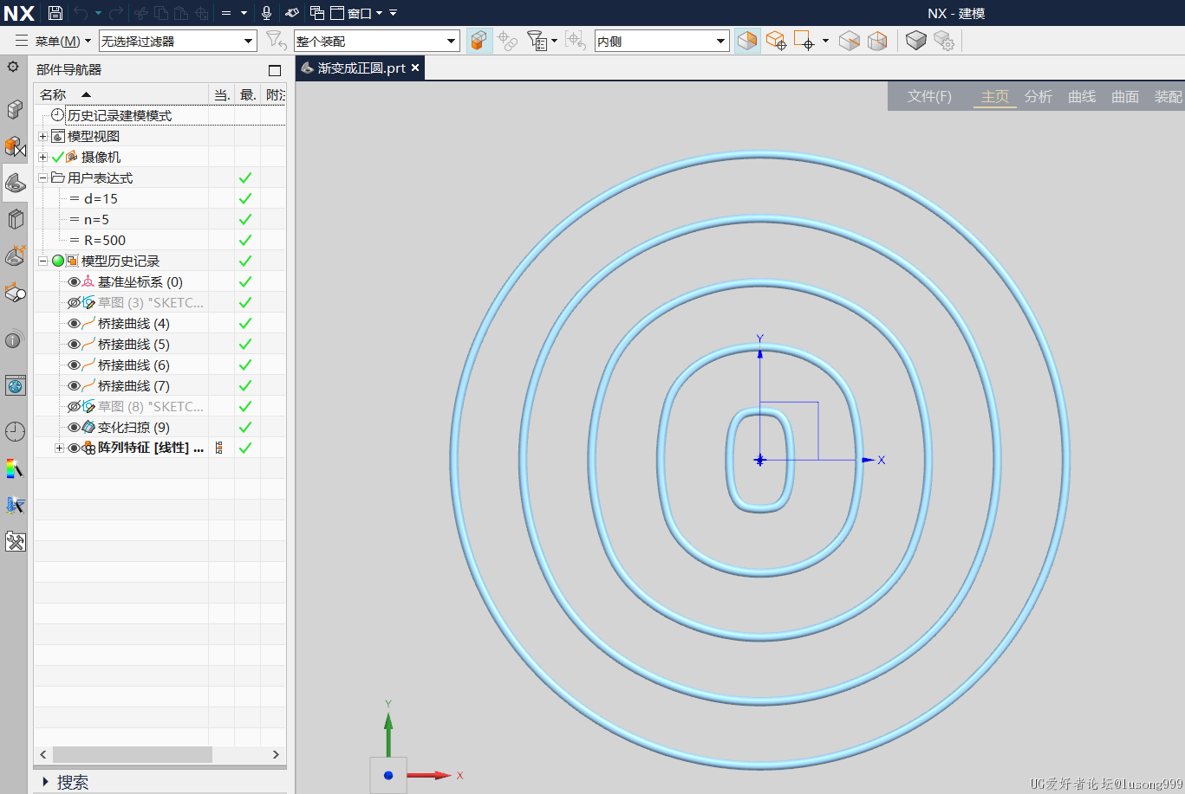This screenshot has height=794, width=1185.
Task: Click the clip section cube icon
Action: [x=747, y=41]
